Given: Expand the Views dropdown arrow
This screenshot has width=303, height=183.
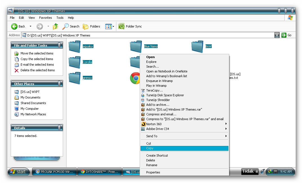Looking at the screenshot, I should 113,26.
